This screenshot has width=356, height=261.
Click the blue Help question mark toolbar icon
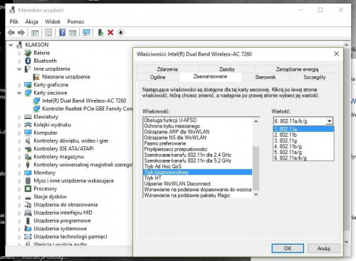point(62,32)
